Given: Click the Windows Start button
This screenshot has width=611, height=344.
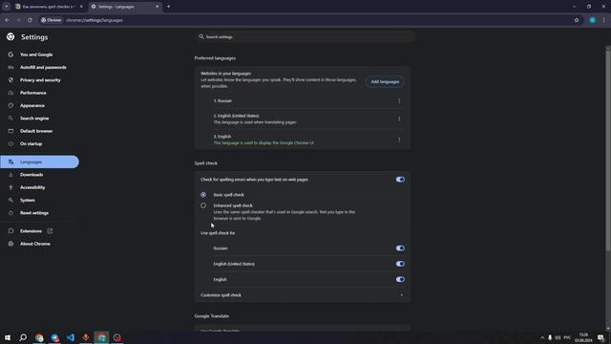Looking at the screenshot, I should pyautogui.click(x=8, y=337).
